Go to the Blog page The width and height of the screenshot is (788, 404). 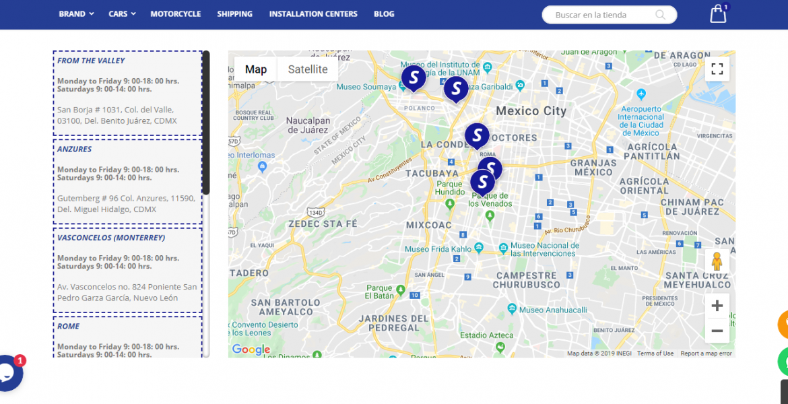tap(384, 14)
